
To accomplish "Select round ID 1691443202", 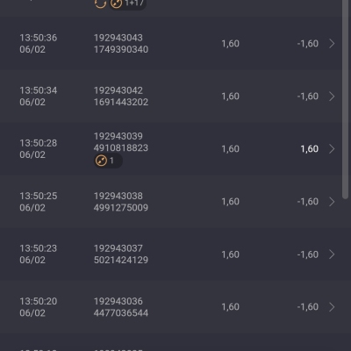I will click(121, 102).
